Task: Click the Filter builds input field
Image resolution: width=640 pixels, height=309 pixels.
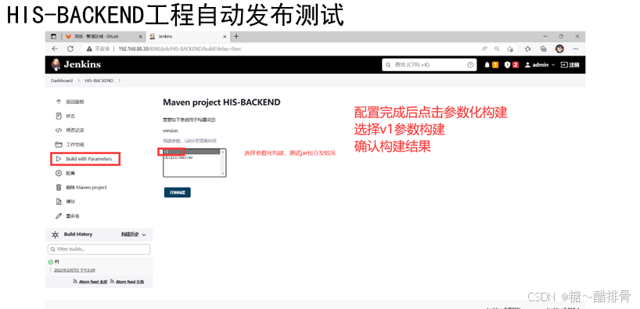Action: click(x=99, y=249)
